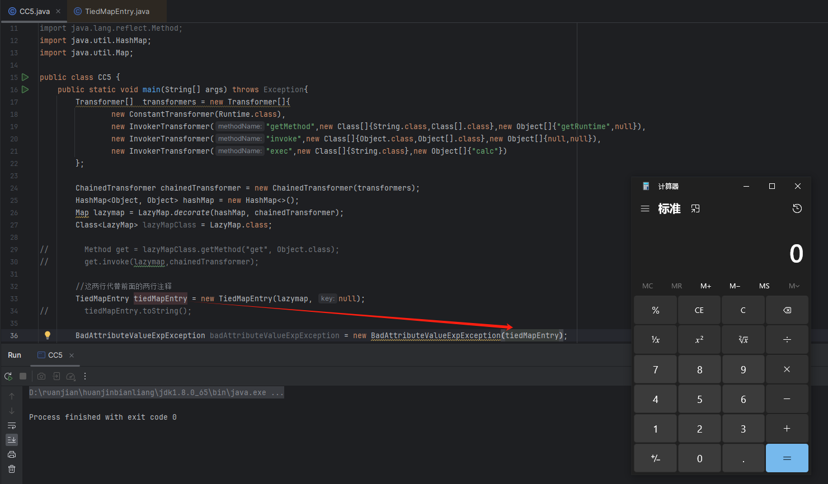The height and width of the screenshot is (484, 828).
Task: Toggle soft-wrap in Run console
Action: [12, 425]
